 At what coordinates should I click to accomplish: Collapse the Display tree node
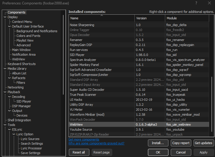tap(5, 17)
